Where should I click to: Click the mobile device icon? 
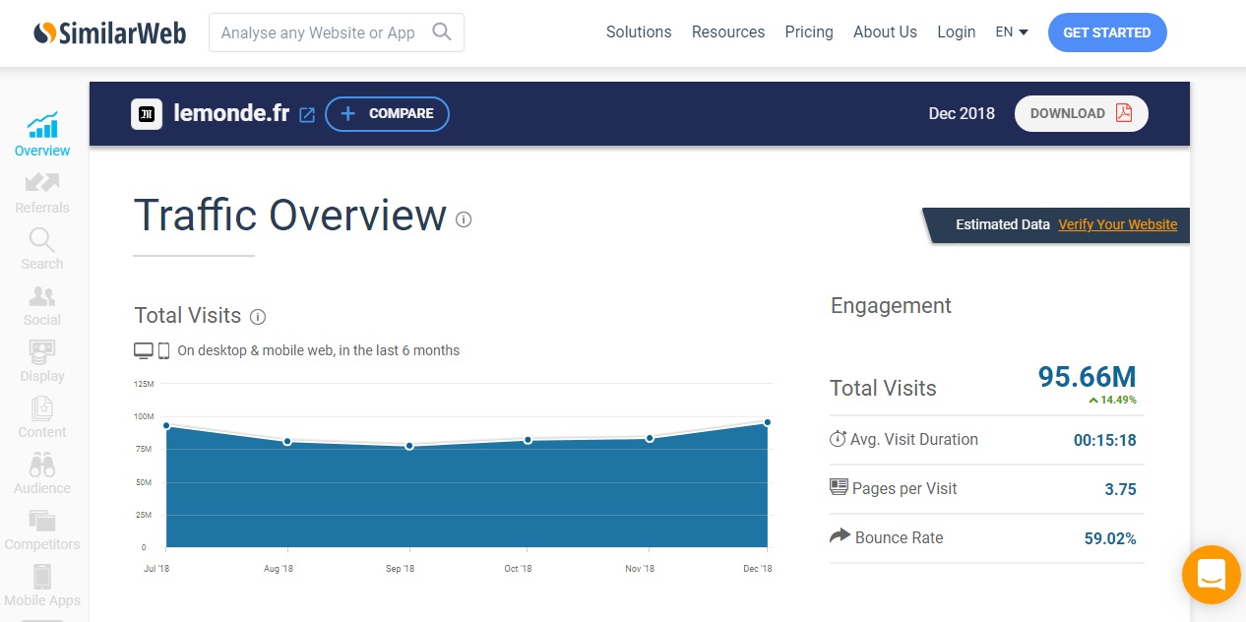click(x=163, y=350)
